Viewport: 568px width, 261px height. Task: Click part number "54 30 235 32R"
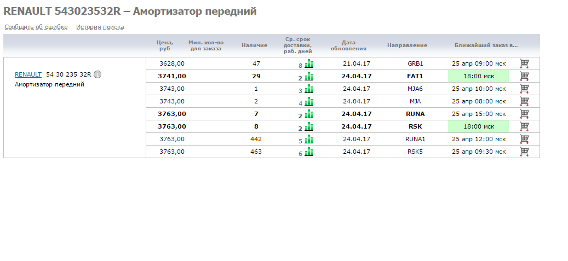click(x=69, y=74)
